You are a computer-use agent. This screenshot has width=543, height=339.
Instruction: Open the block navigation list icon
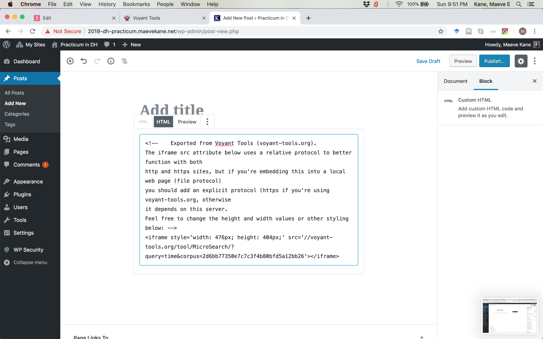(x=124, y=61)
